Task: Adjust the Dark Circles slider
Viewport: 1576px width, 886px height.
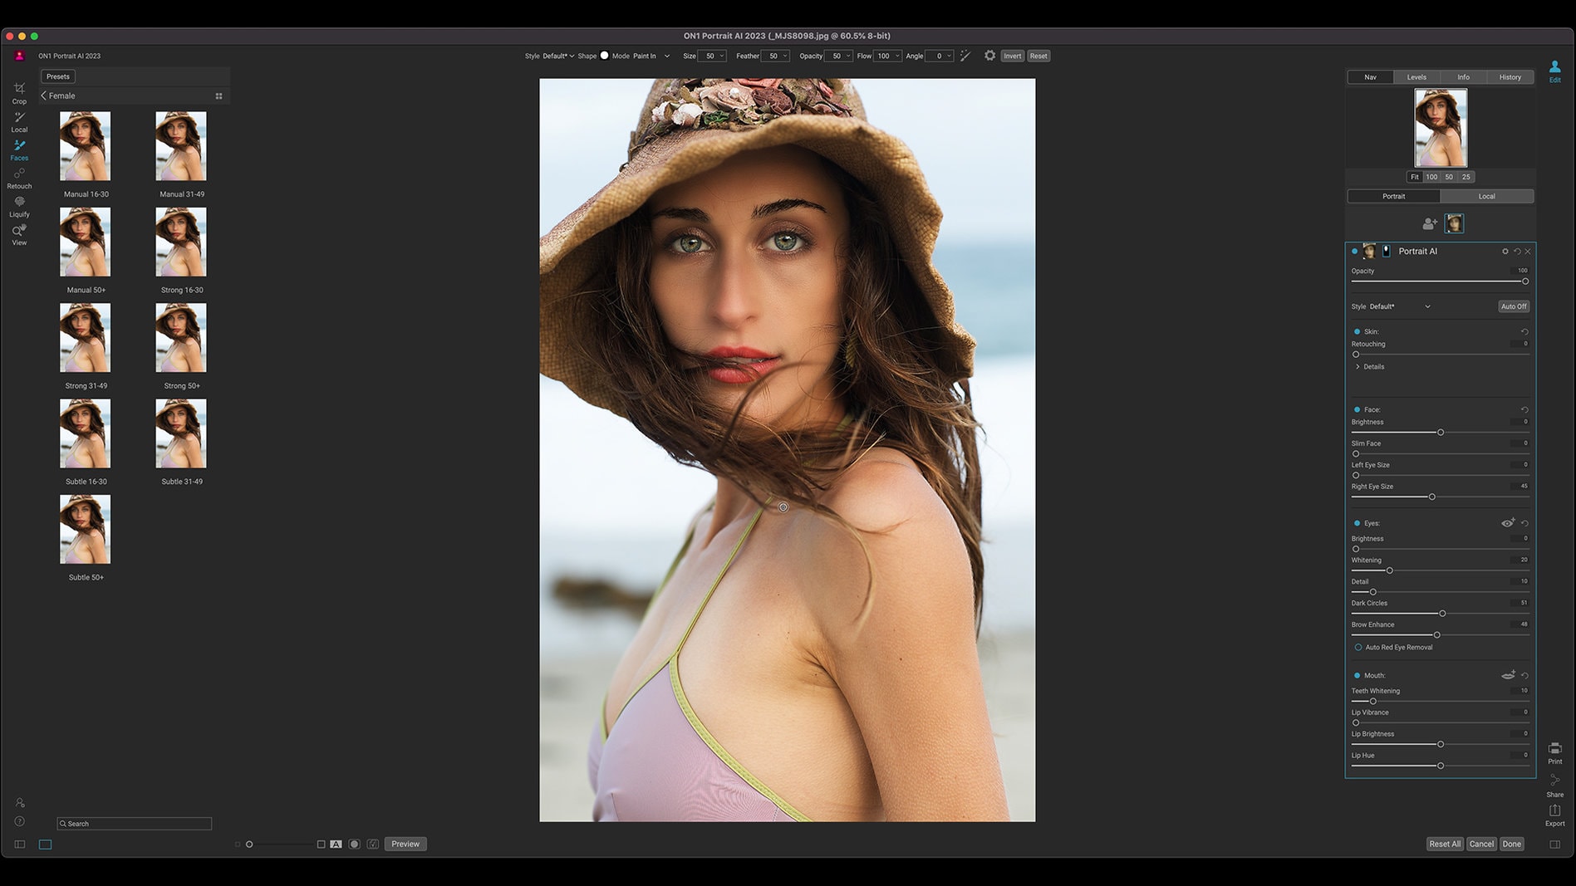Action: 1440,613
